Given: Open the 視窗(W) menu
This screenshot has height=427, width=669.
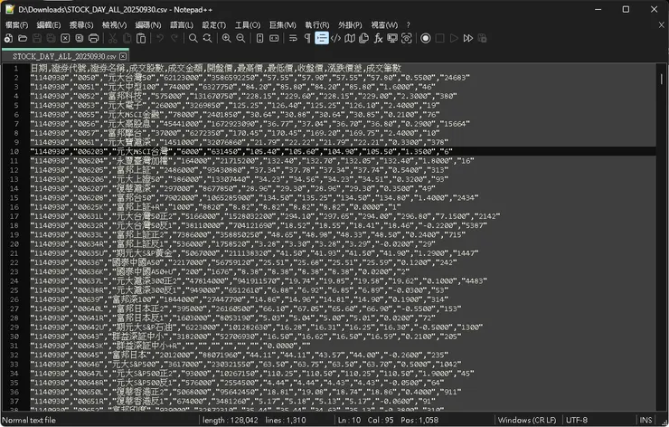Looking at the screenshot, I should [384, 24].
